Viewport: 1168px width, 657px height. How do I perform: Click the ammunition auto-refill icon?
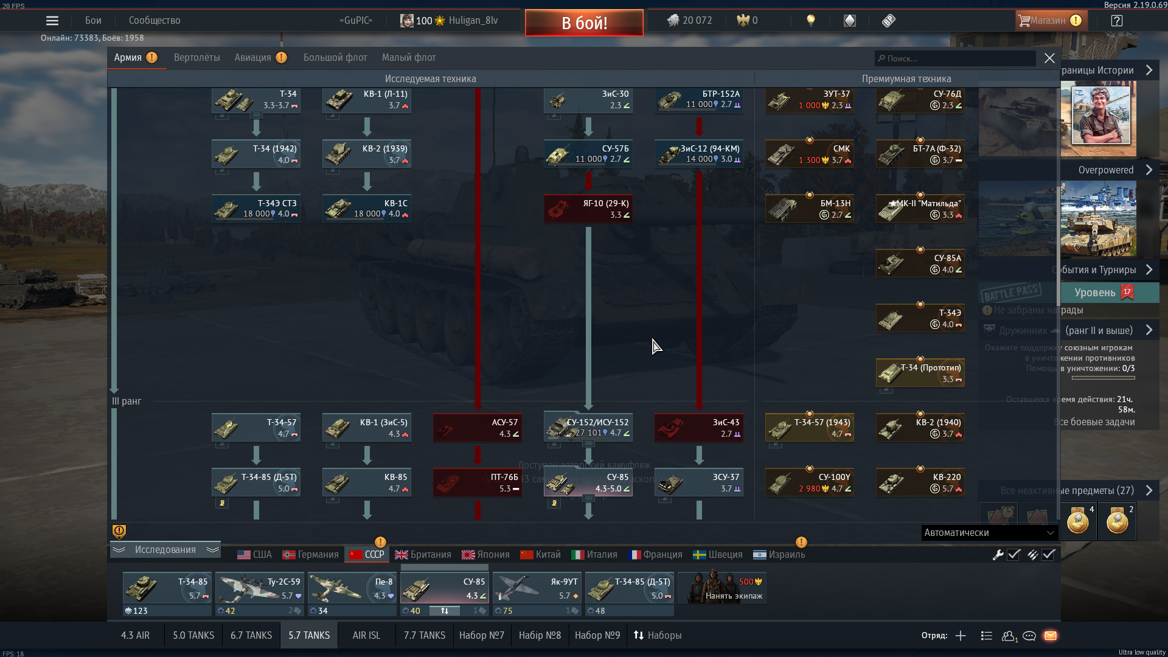tap(1032, 555)
